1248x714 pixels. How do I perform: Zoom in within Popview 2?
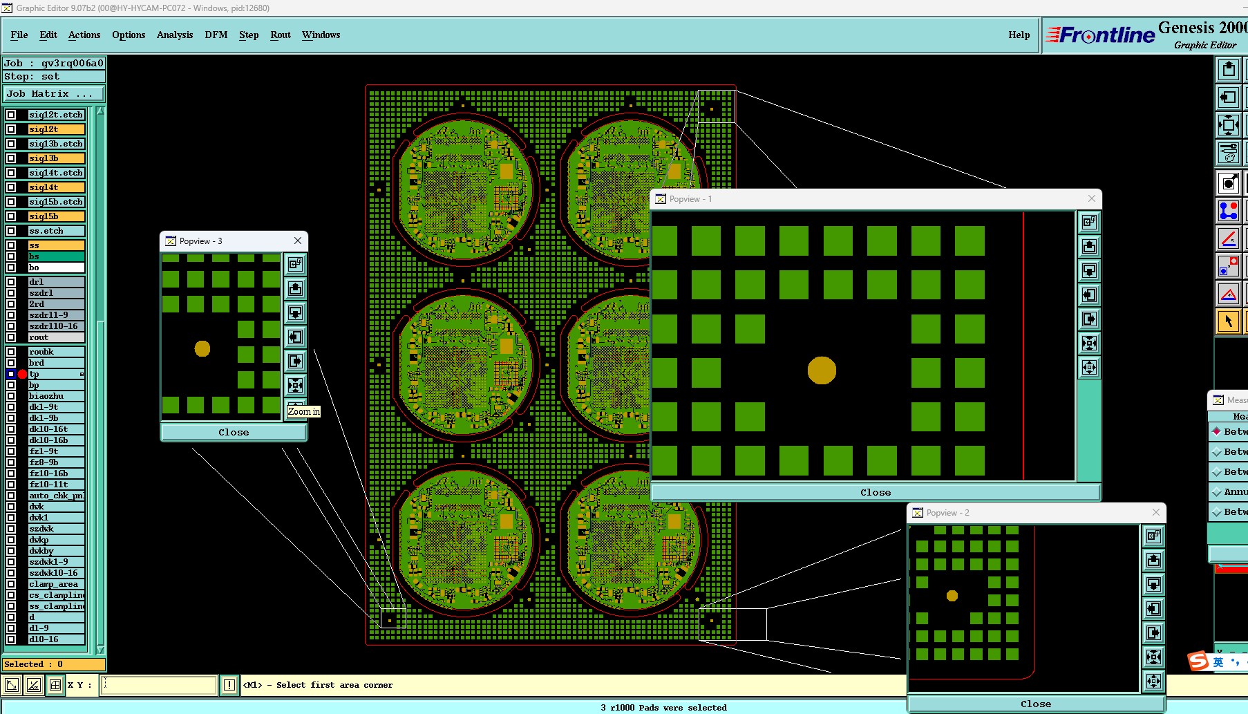click(1153, 657)
